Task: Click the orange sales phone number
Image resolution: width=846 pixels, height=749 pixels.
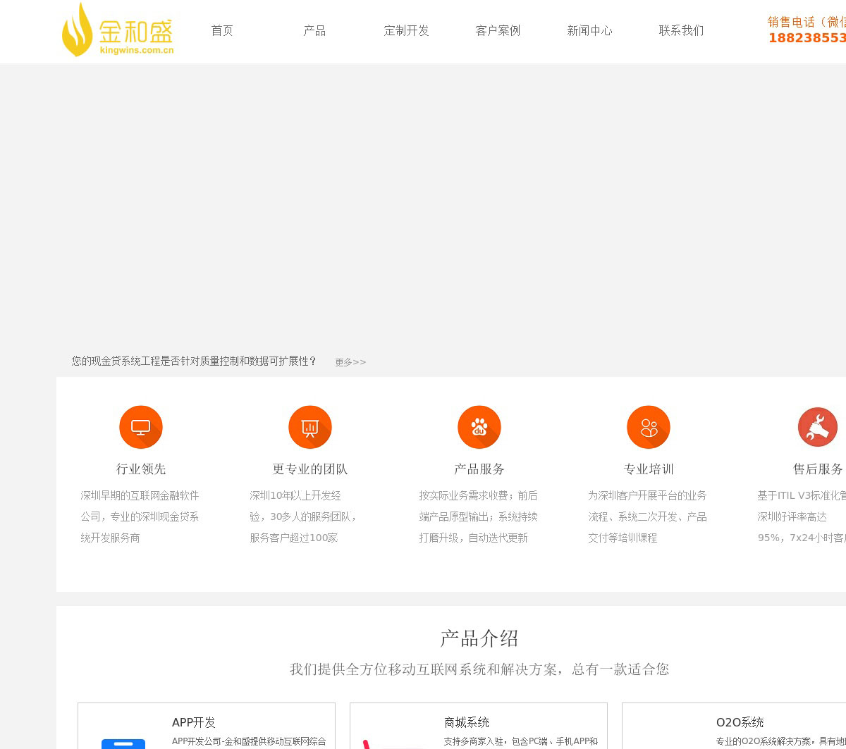Action: point(807,38)
